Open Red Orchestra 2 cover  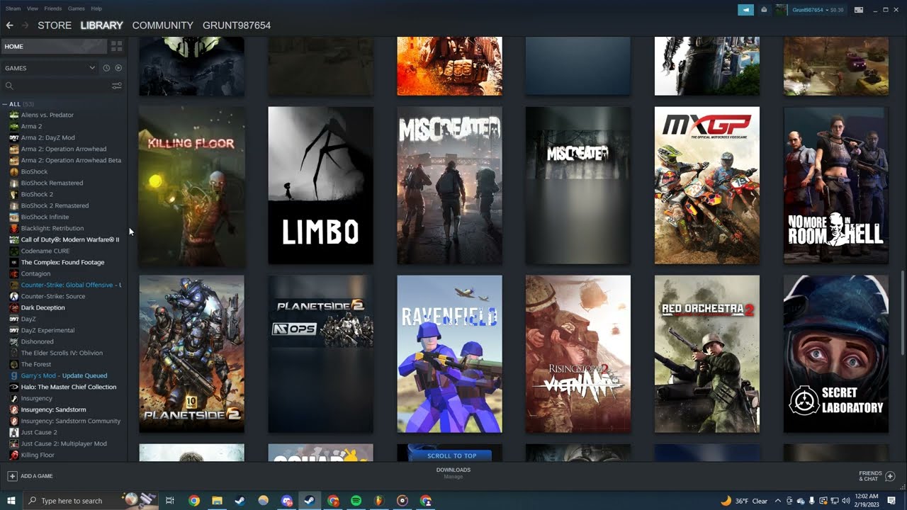707,354
